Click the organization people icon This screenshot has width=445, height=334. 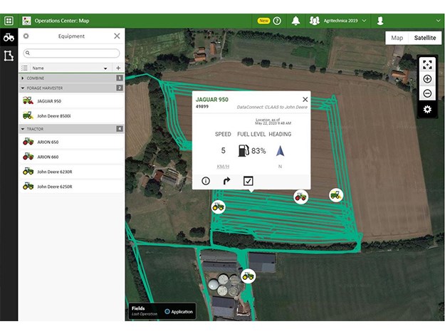[314, 21]
